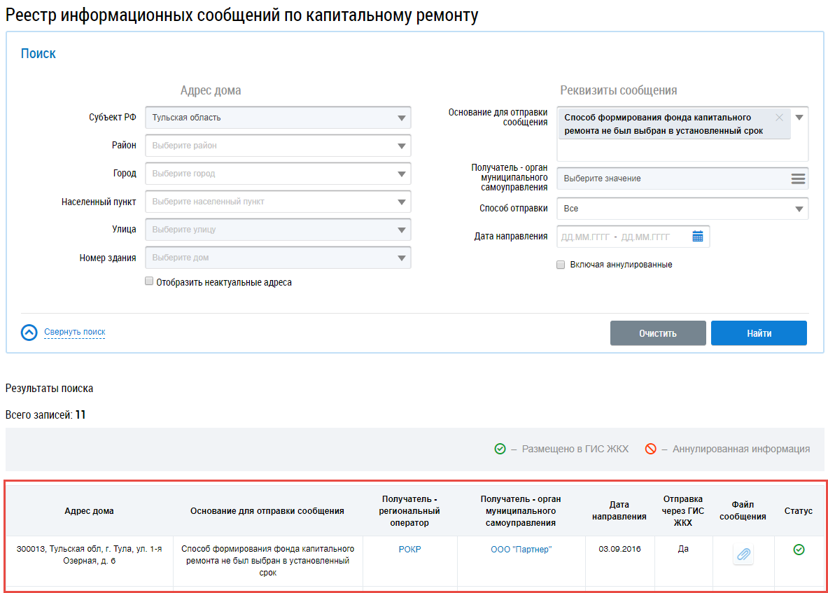Click the 'Очистить' button

point(657,333)
